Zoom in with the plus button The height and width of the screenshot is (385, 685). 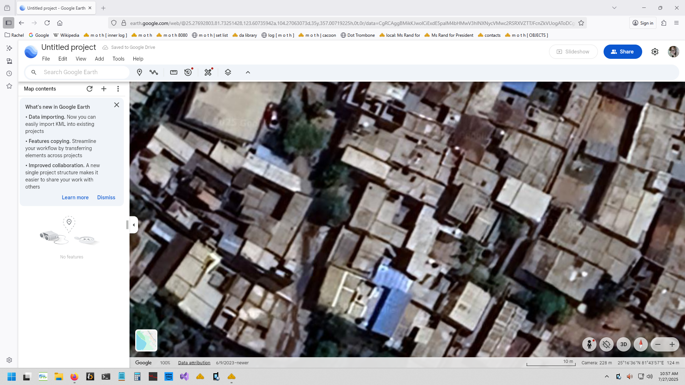[x=672, y=344]
